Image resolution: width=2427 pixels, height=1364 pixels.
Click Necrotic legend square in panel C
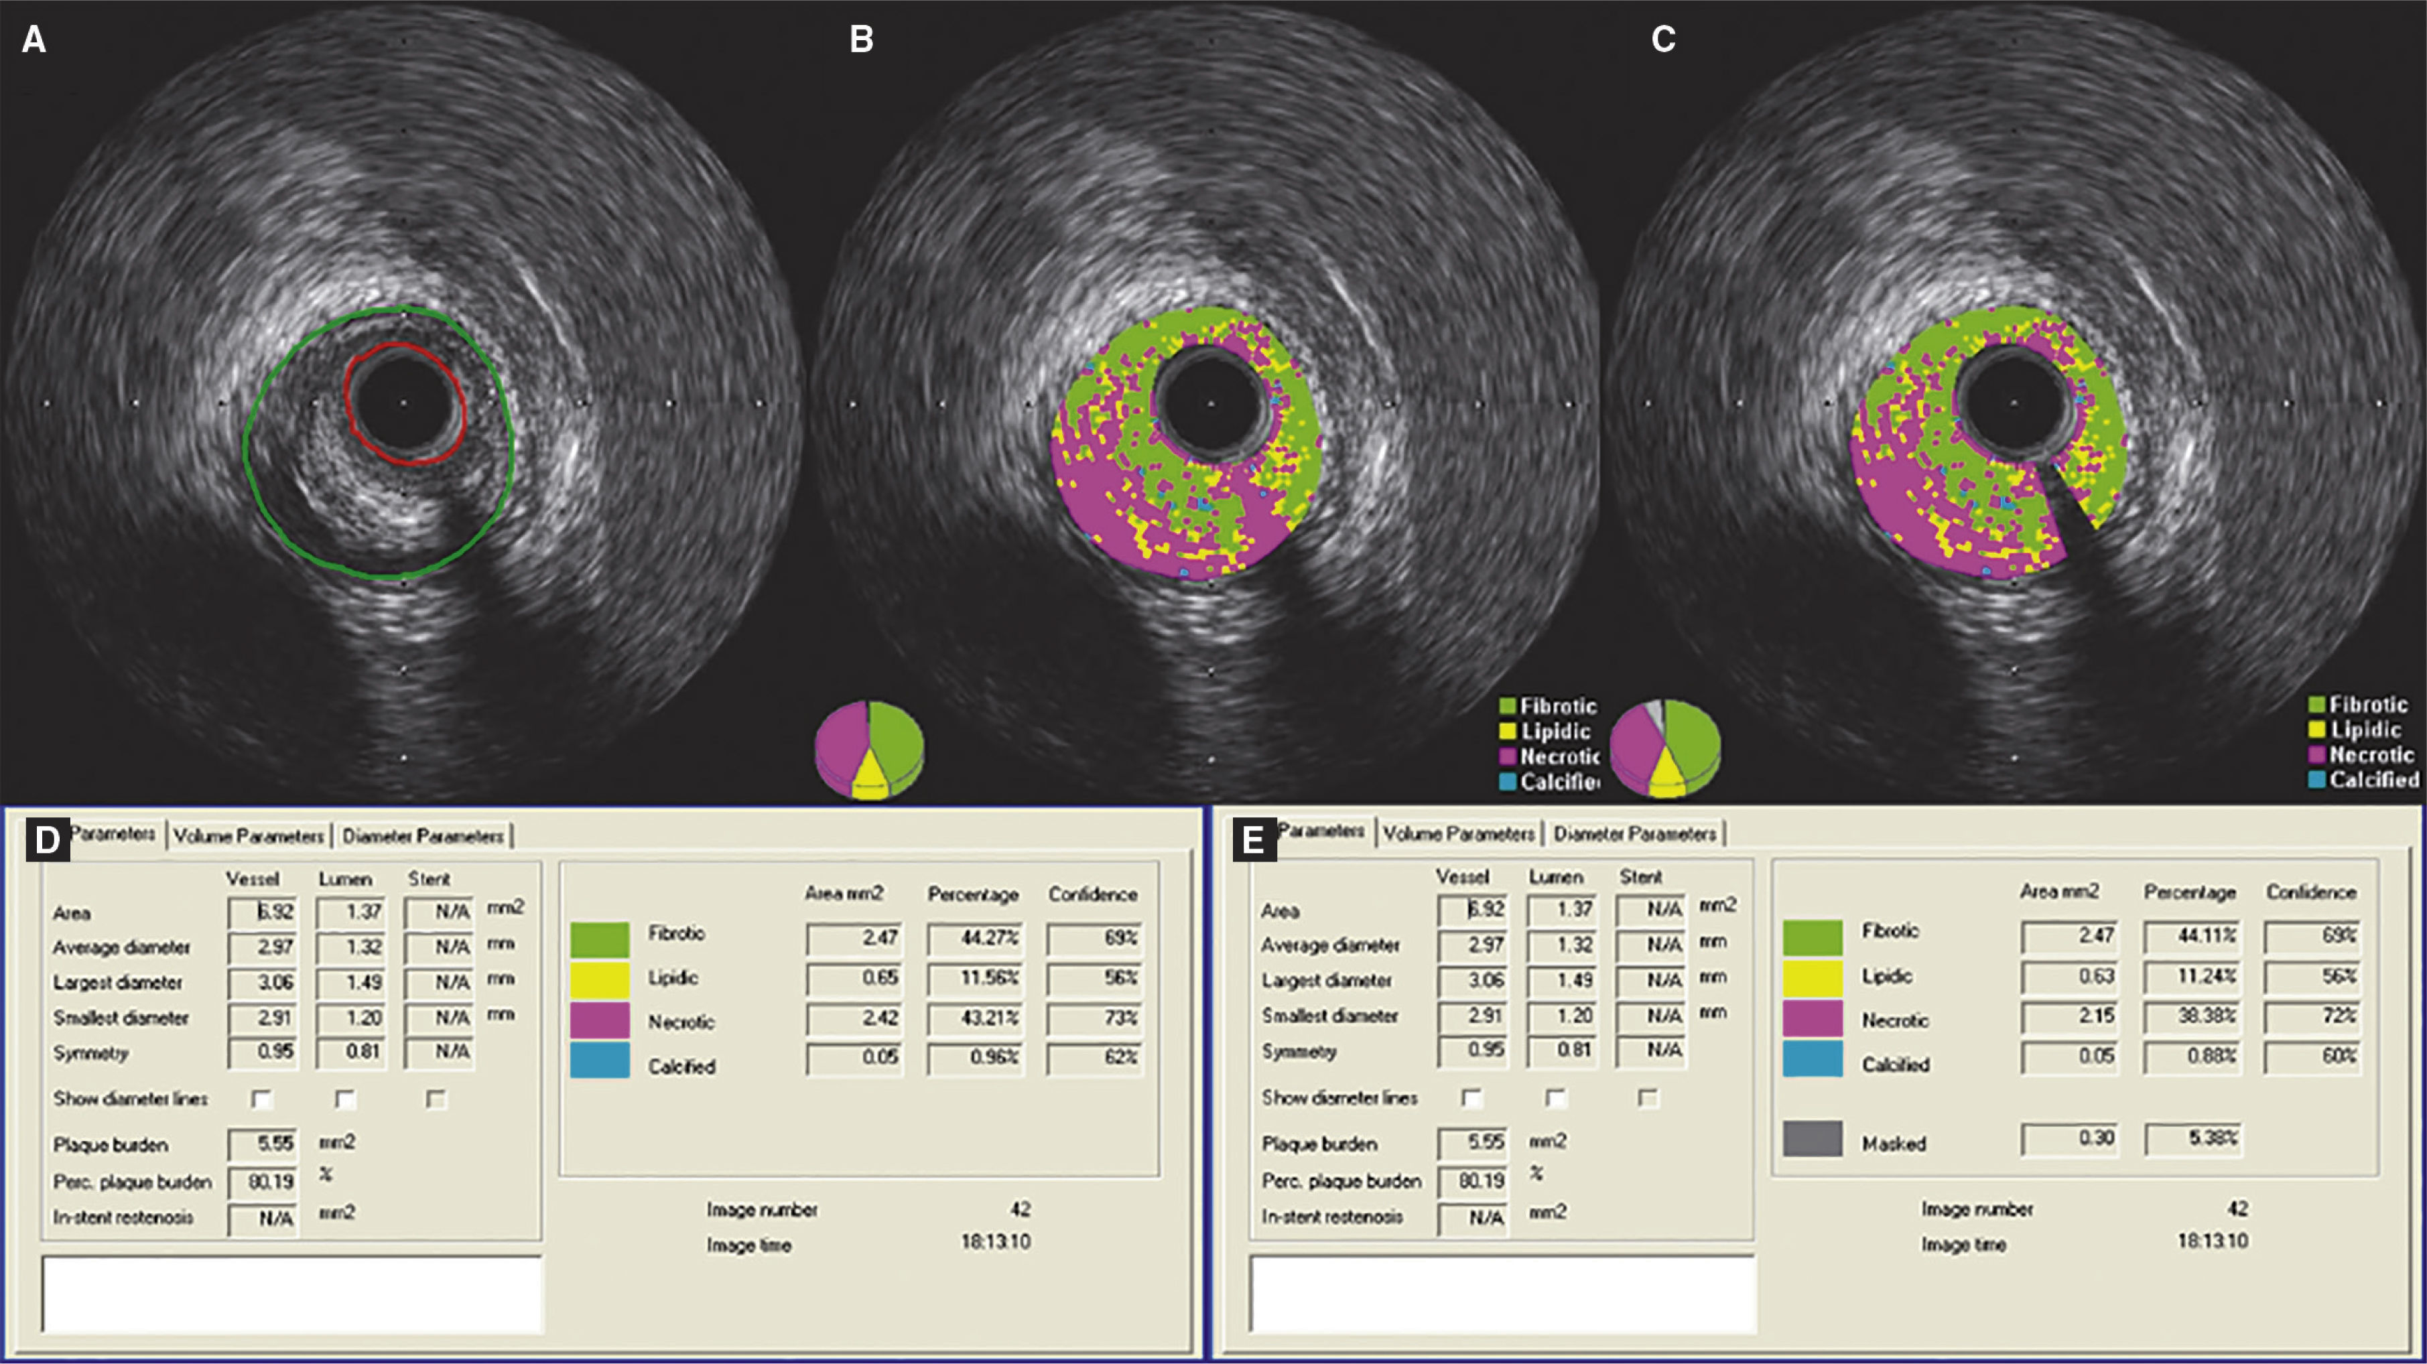(2316, 754)
